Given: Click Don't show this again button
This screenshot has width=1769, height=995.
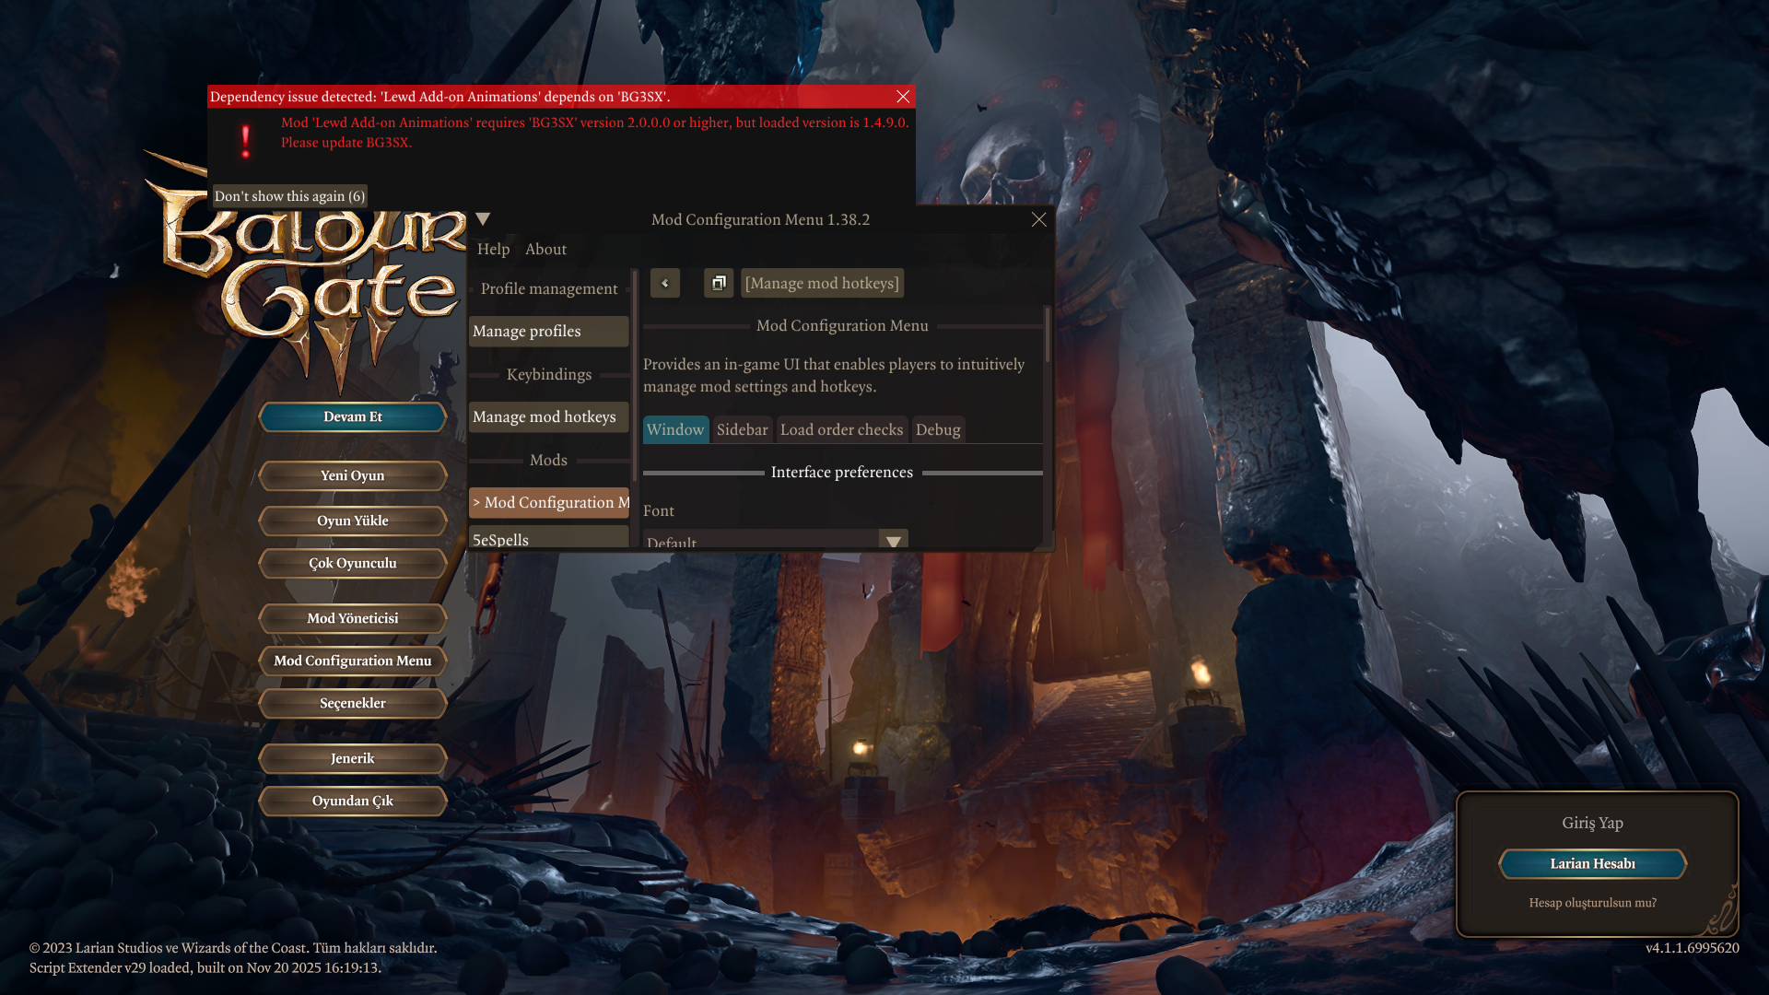Looking at the screenshot, I should (290, 196).
